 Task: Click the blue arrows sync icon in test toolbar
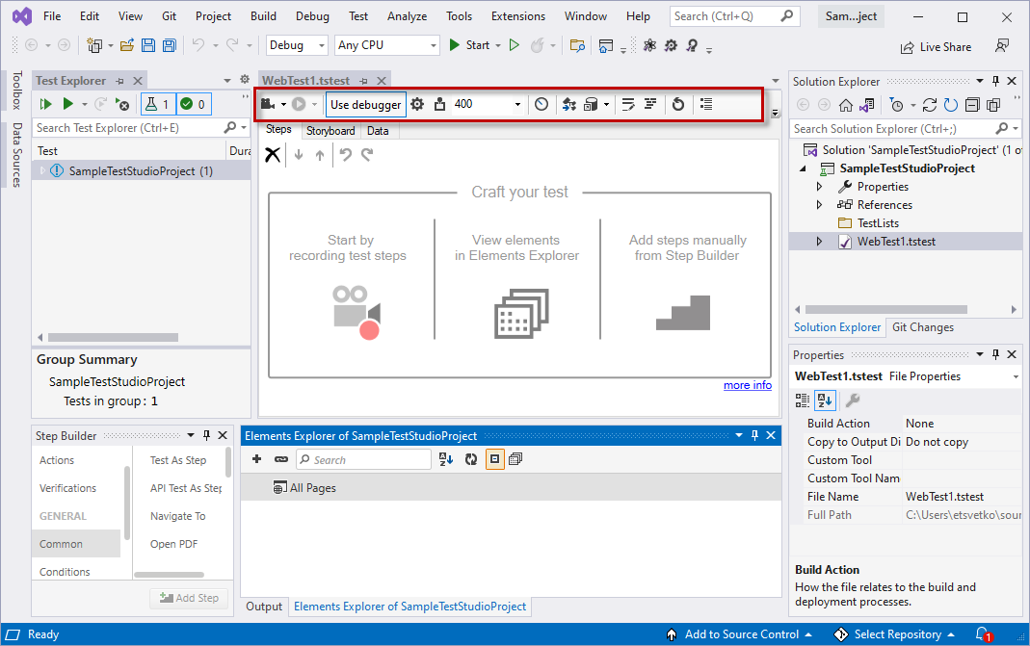[x=568, y=104]
